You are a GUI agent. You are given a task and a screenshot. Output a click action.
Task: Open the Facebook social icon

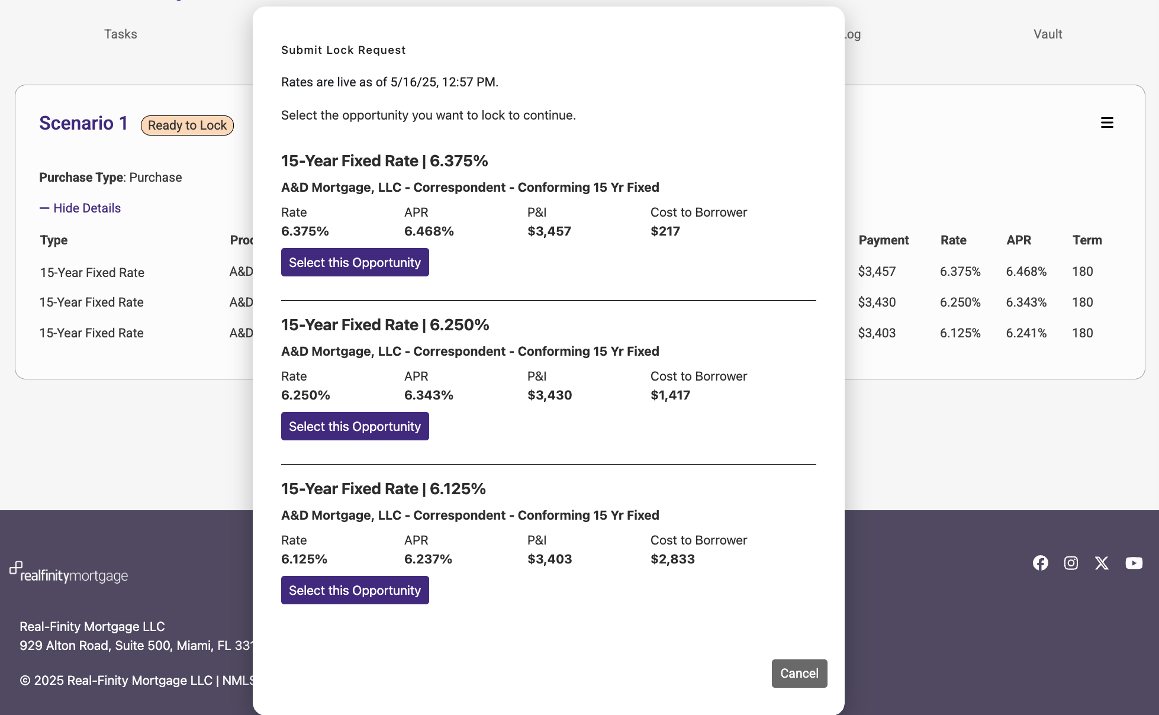click(1040, 563)
